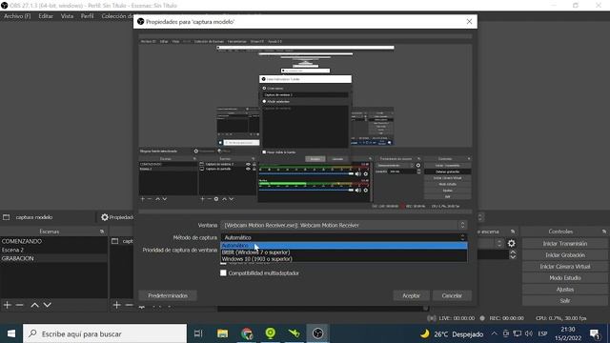Enable Compatibilidad multiadaptador checkbox

(x=223, y=273)
